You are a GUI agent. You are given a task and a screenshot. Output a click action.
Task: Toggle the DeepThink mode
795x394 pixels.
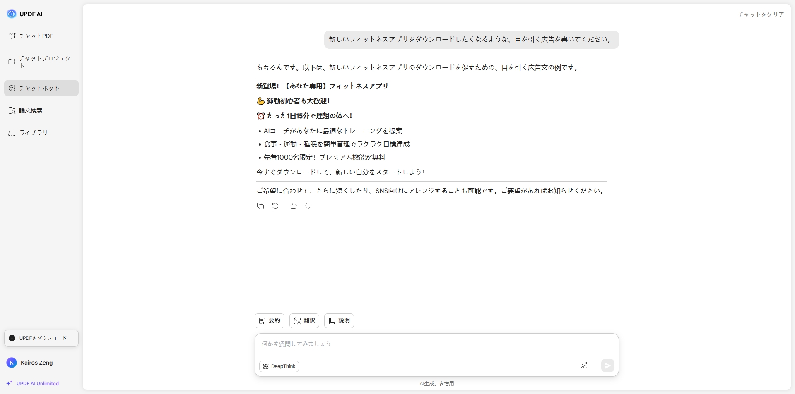pyautogui.click(x=279, y=366)
